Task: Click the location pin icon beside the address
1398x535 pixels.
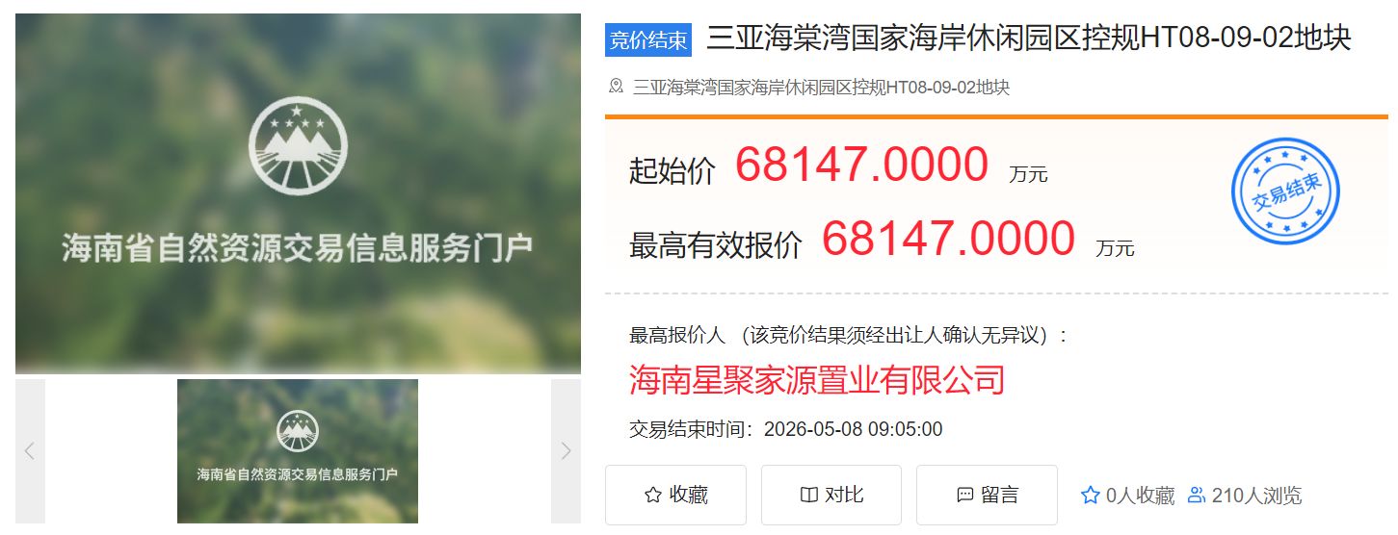Action: (617, 87)
